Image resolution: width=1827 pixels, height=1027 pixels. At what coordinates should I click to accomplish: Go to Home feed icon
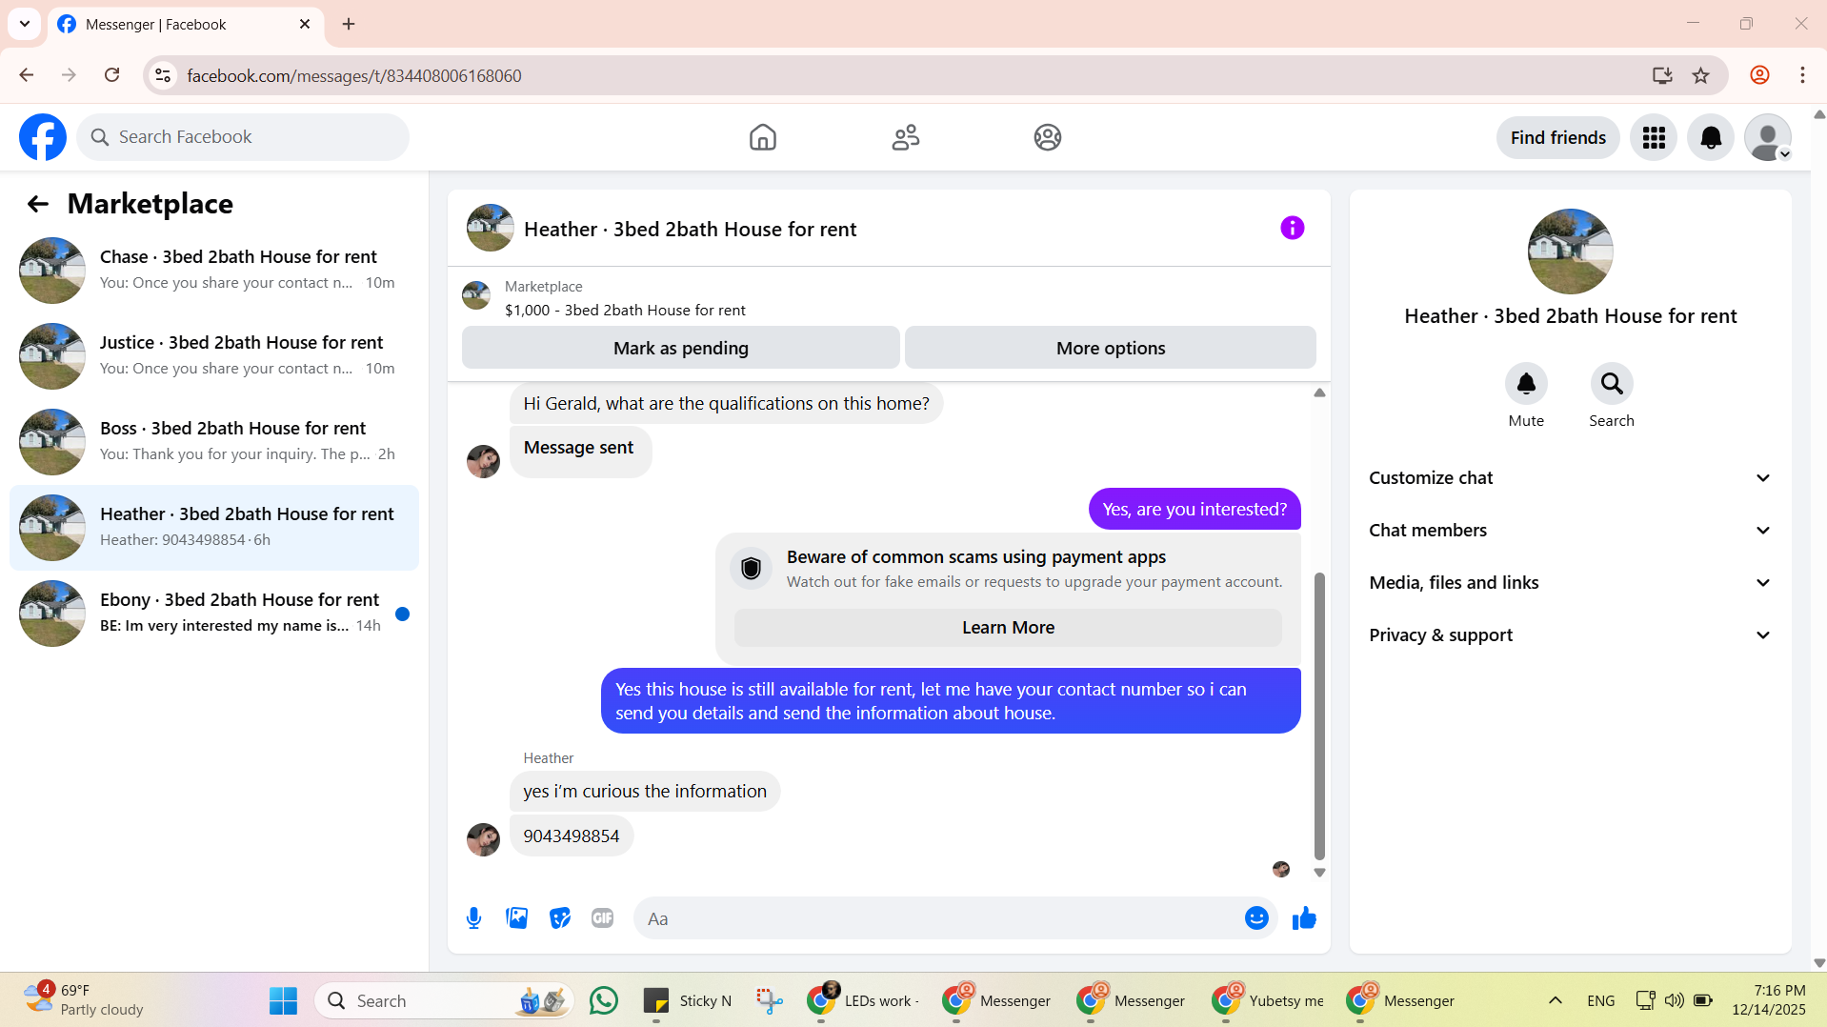point(762,137)
